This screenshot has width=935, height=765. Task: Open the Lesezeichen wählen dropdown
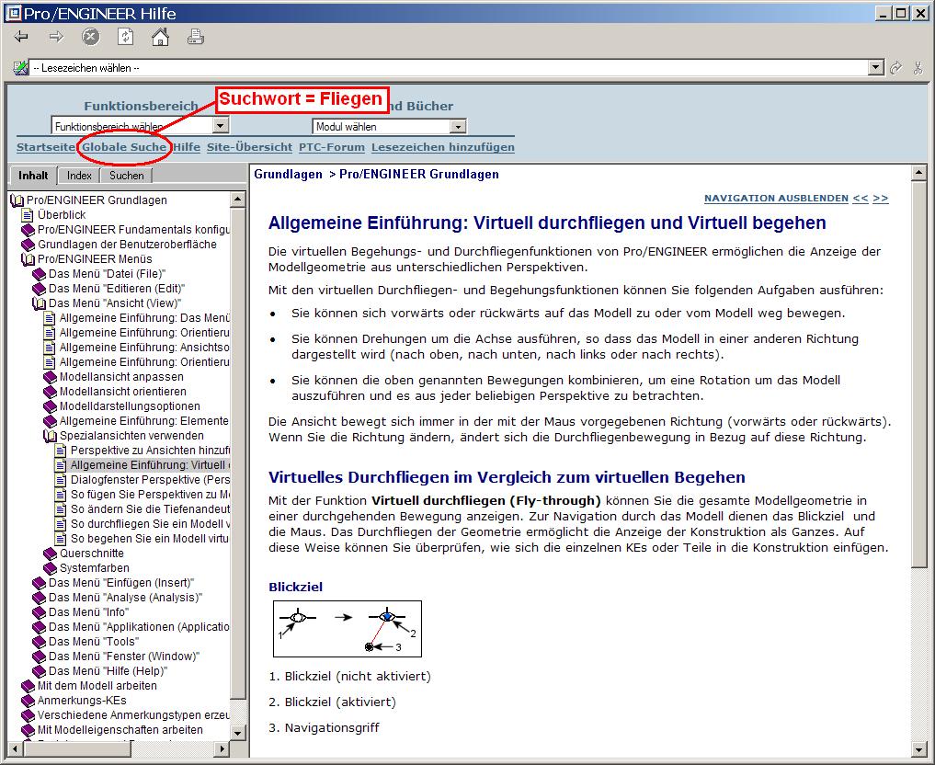click(876, 68)
